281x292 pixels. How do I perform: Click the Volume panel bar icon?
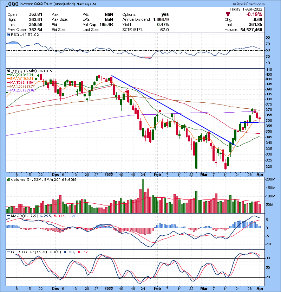(8, 179)
